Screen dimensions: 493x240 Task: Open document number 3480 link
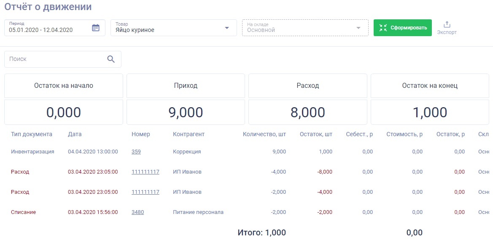point(137,212)
